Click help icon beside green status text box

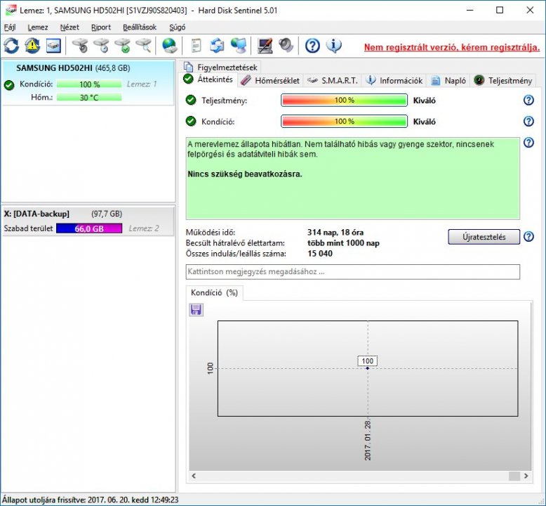(528, 142)
